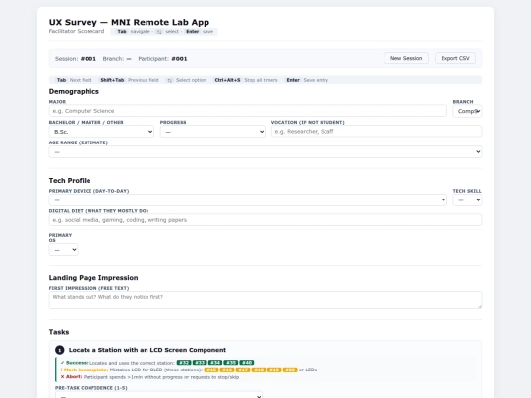The height and width of the screenshot is (398, 531).
Task: Expand the Primary Device dropdown
Action: (248, 200)
